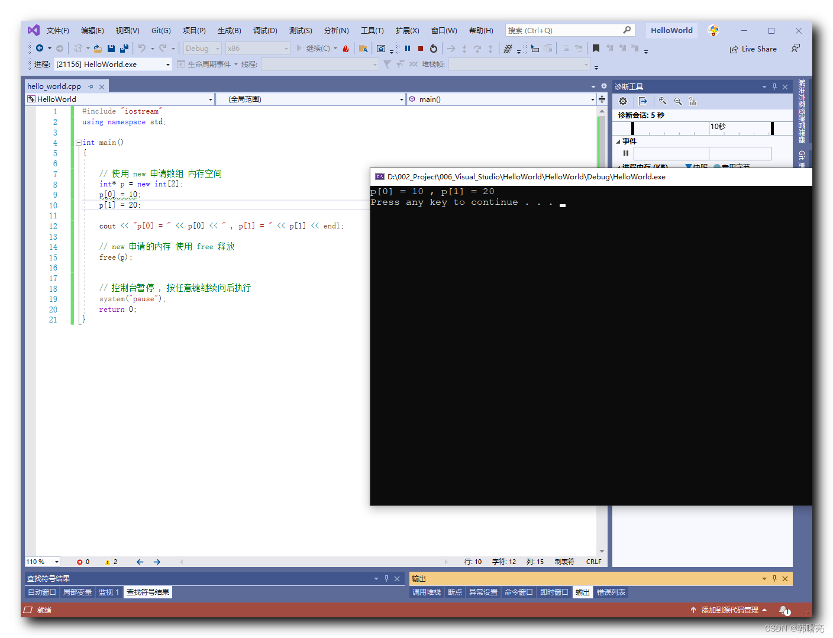
Task: Click the Save All double-disk icon
Action: pos(124,49)
